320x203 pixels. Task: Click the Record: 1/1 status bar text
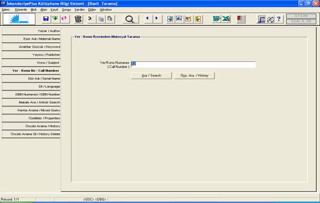[x=10, y=199]
